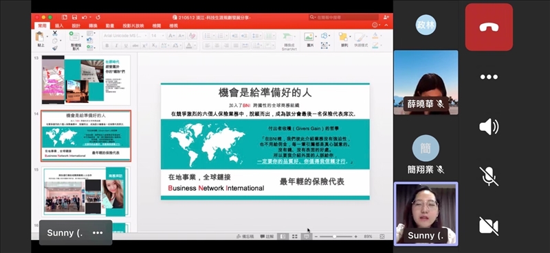Open the 投影片放映 ribbon tab
Image resolution: width=550 pixels, height=253 pixels.
[133, 25]
